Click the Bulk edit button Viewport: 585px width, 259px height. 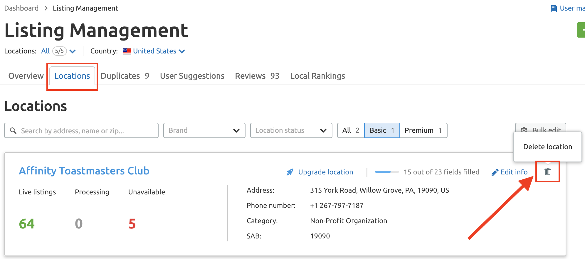point(541,128)
